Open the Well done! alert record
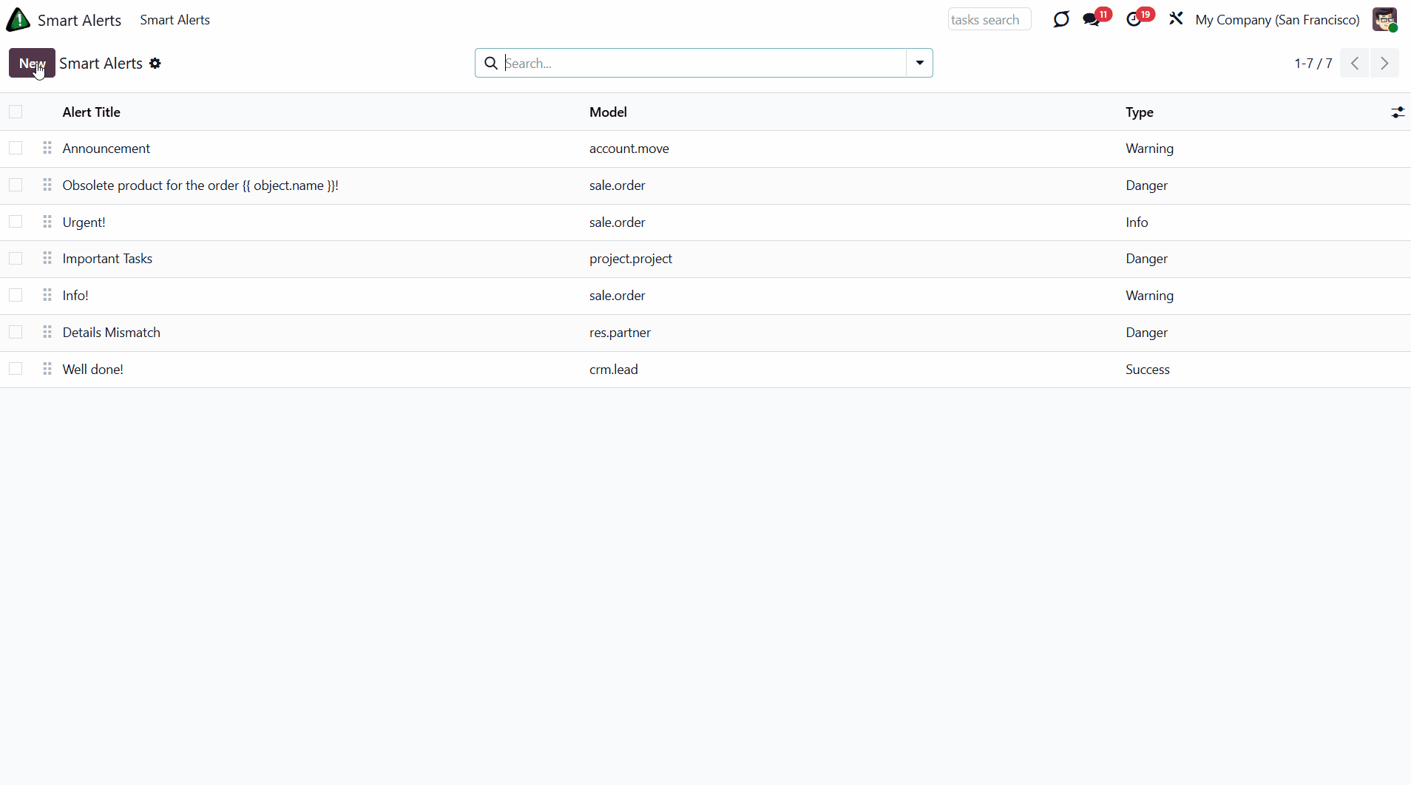 [x=93, y=370]
